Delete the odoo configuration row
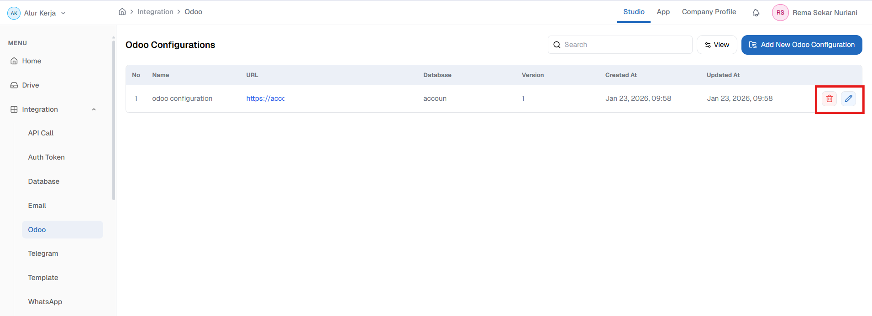 click(829, 98)
